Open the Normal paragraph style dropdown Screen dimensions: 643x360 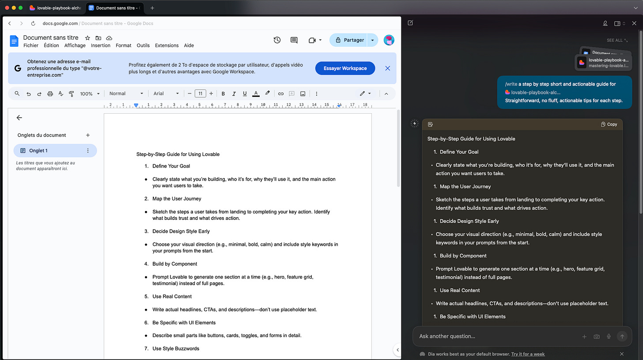126,93
